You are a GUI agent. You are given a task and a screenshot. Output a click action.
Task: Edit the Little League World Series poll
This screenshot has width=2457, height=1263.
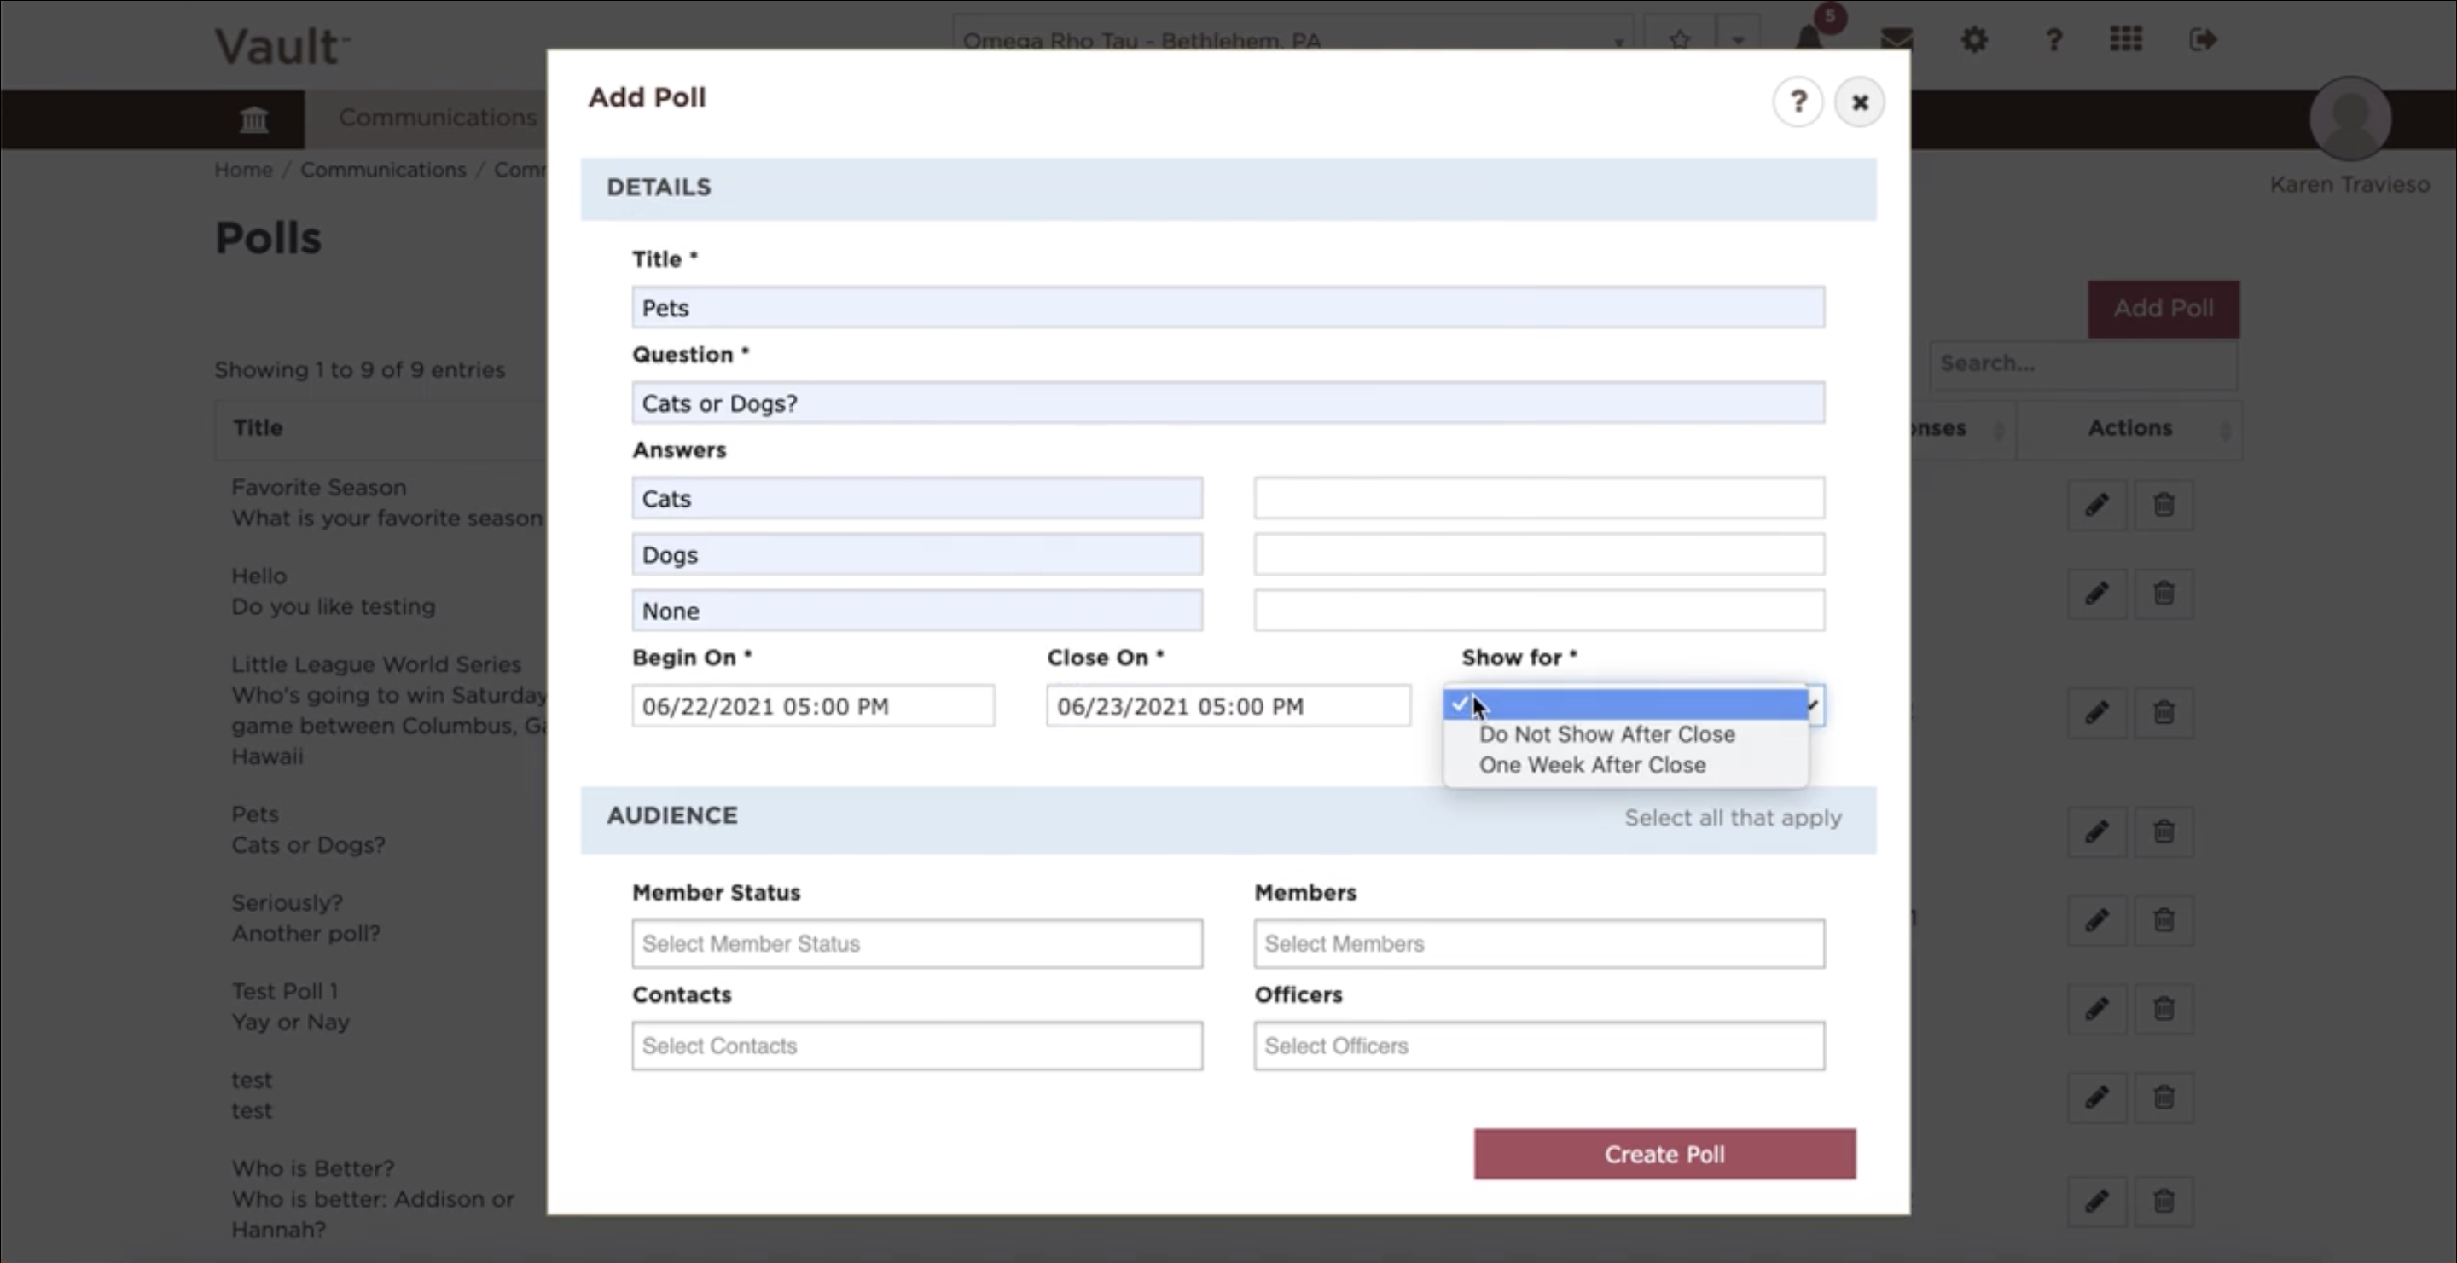click(x=2096, y=712)
